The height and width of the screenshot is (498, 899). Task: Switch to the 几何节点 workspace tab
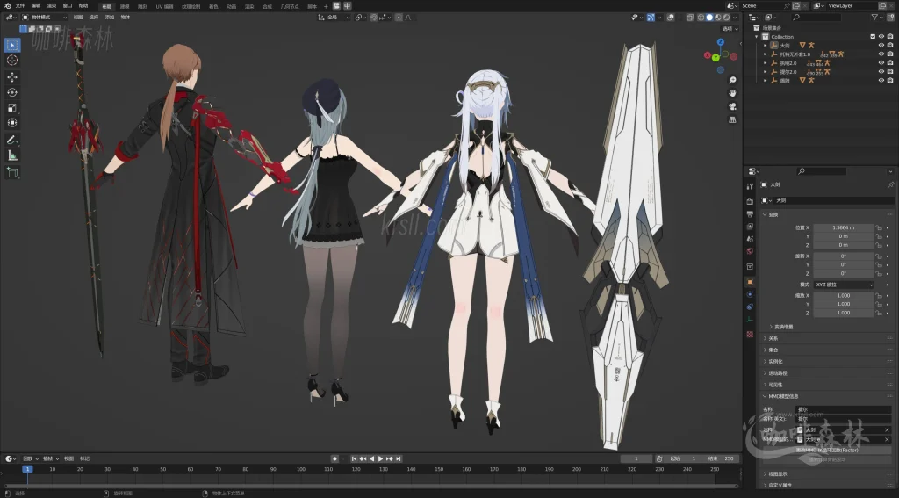[x=290, y=6]
